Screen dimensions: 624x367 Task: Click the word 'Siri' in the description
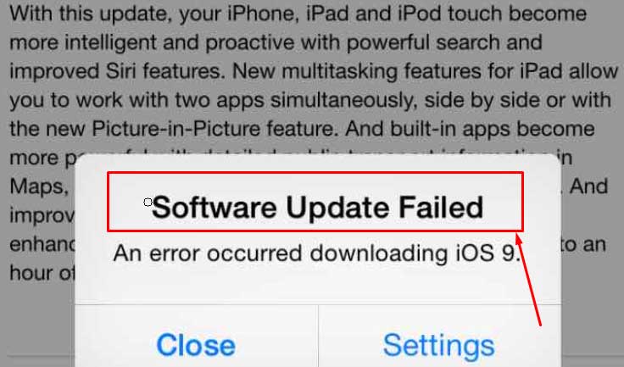(120, 72)
